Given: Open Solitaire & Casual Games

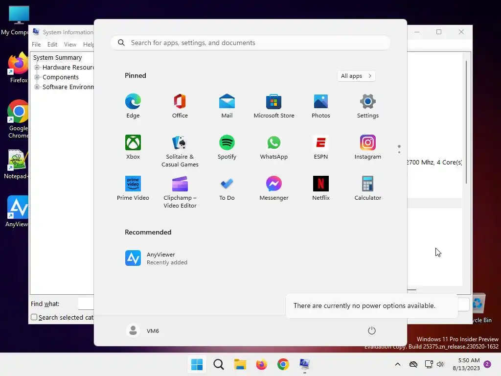Looking at the screenshot, I should point(180,151).
